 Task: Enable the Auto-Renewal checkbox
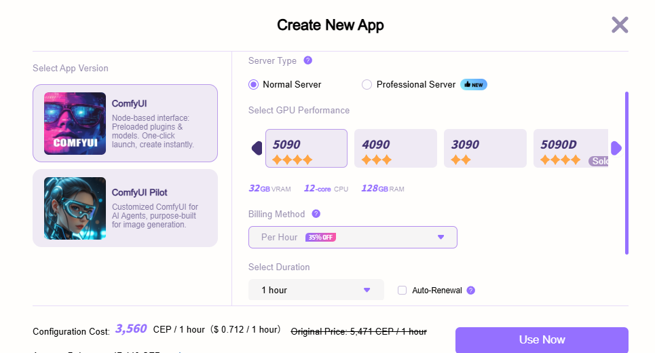pos(402,290)
